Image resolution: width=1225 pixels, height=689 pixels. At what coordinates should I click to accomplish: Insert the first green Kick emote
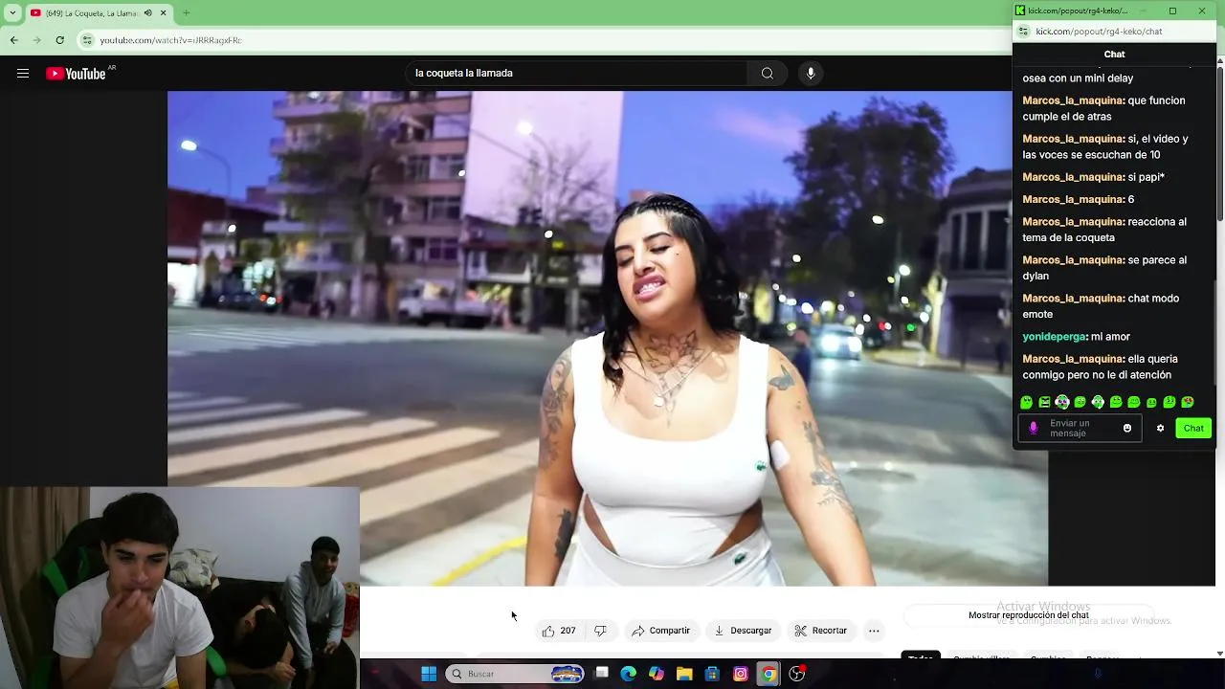pos(1027,402)
